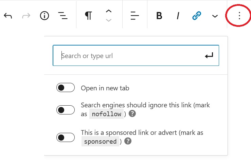This screenshot has height=161, width=251.
Task: Submit link with the return arrow button
Action: [209, 55]
